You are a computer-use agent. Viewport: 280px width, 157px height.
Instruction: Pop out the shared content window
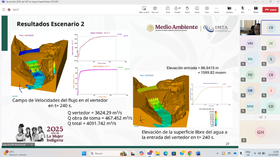point(155,9)
